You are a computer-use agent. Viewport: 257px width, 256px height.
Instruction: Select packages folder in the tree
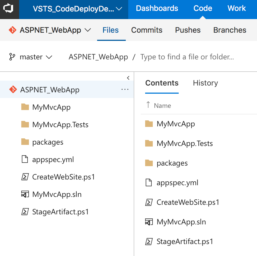point(48,142)
